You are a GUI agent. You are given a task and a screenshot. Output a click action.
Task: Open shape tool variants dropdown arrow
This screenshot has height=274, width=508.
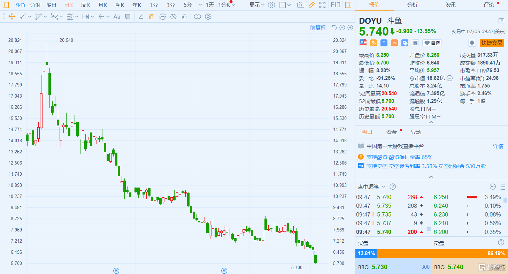coord(45,16)
